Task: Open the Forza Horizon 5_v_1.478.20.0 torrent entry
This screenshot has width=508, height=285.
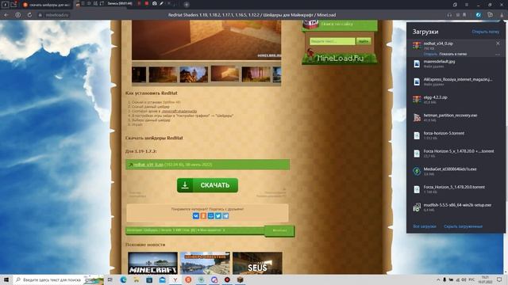Action: (x=456, y=153)
